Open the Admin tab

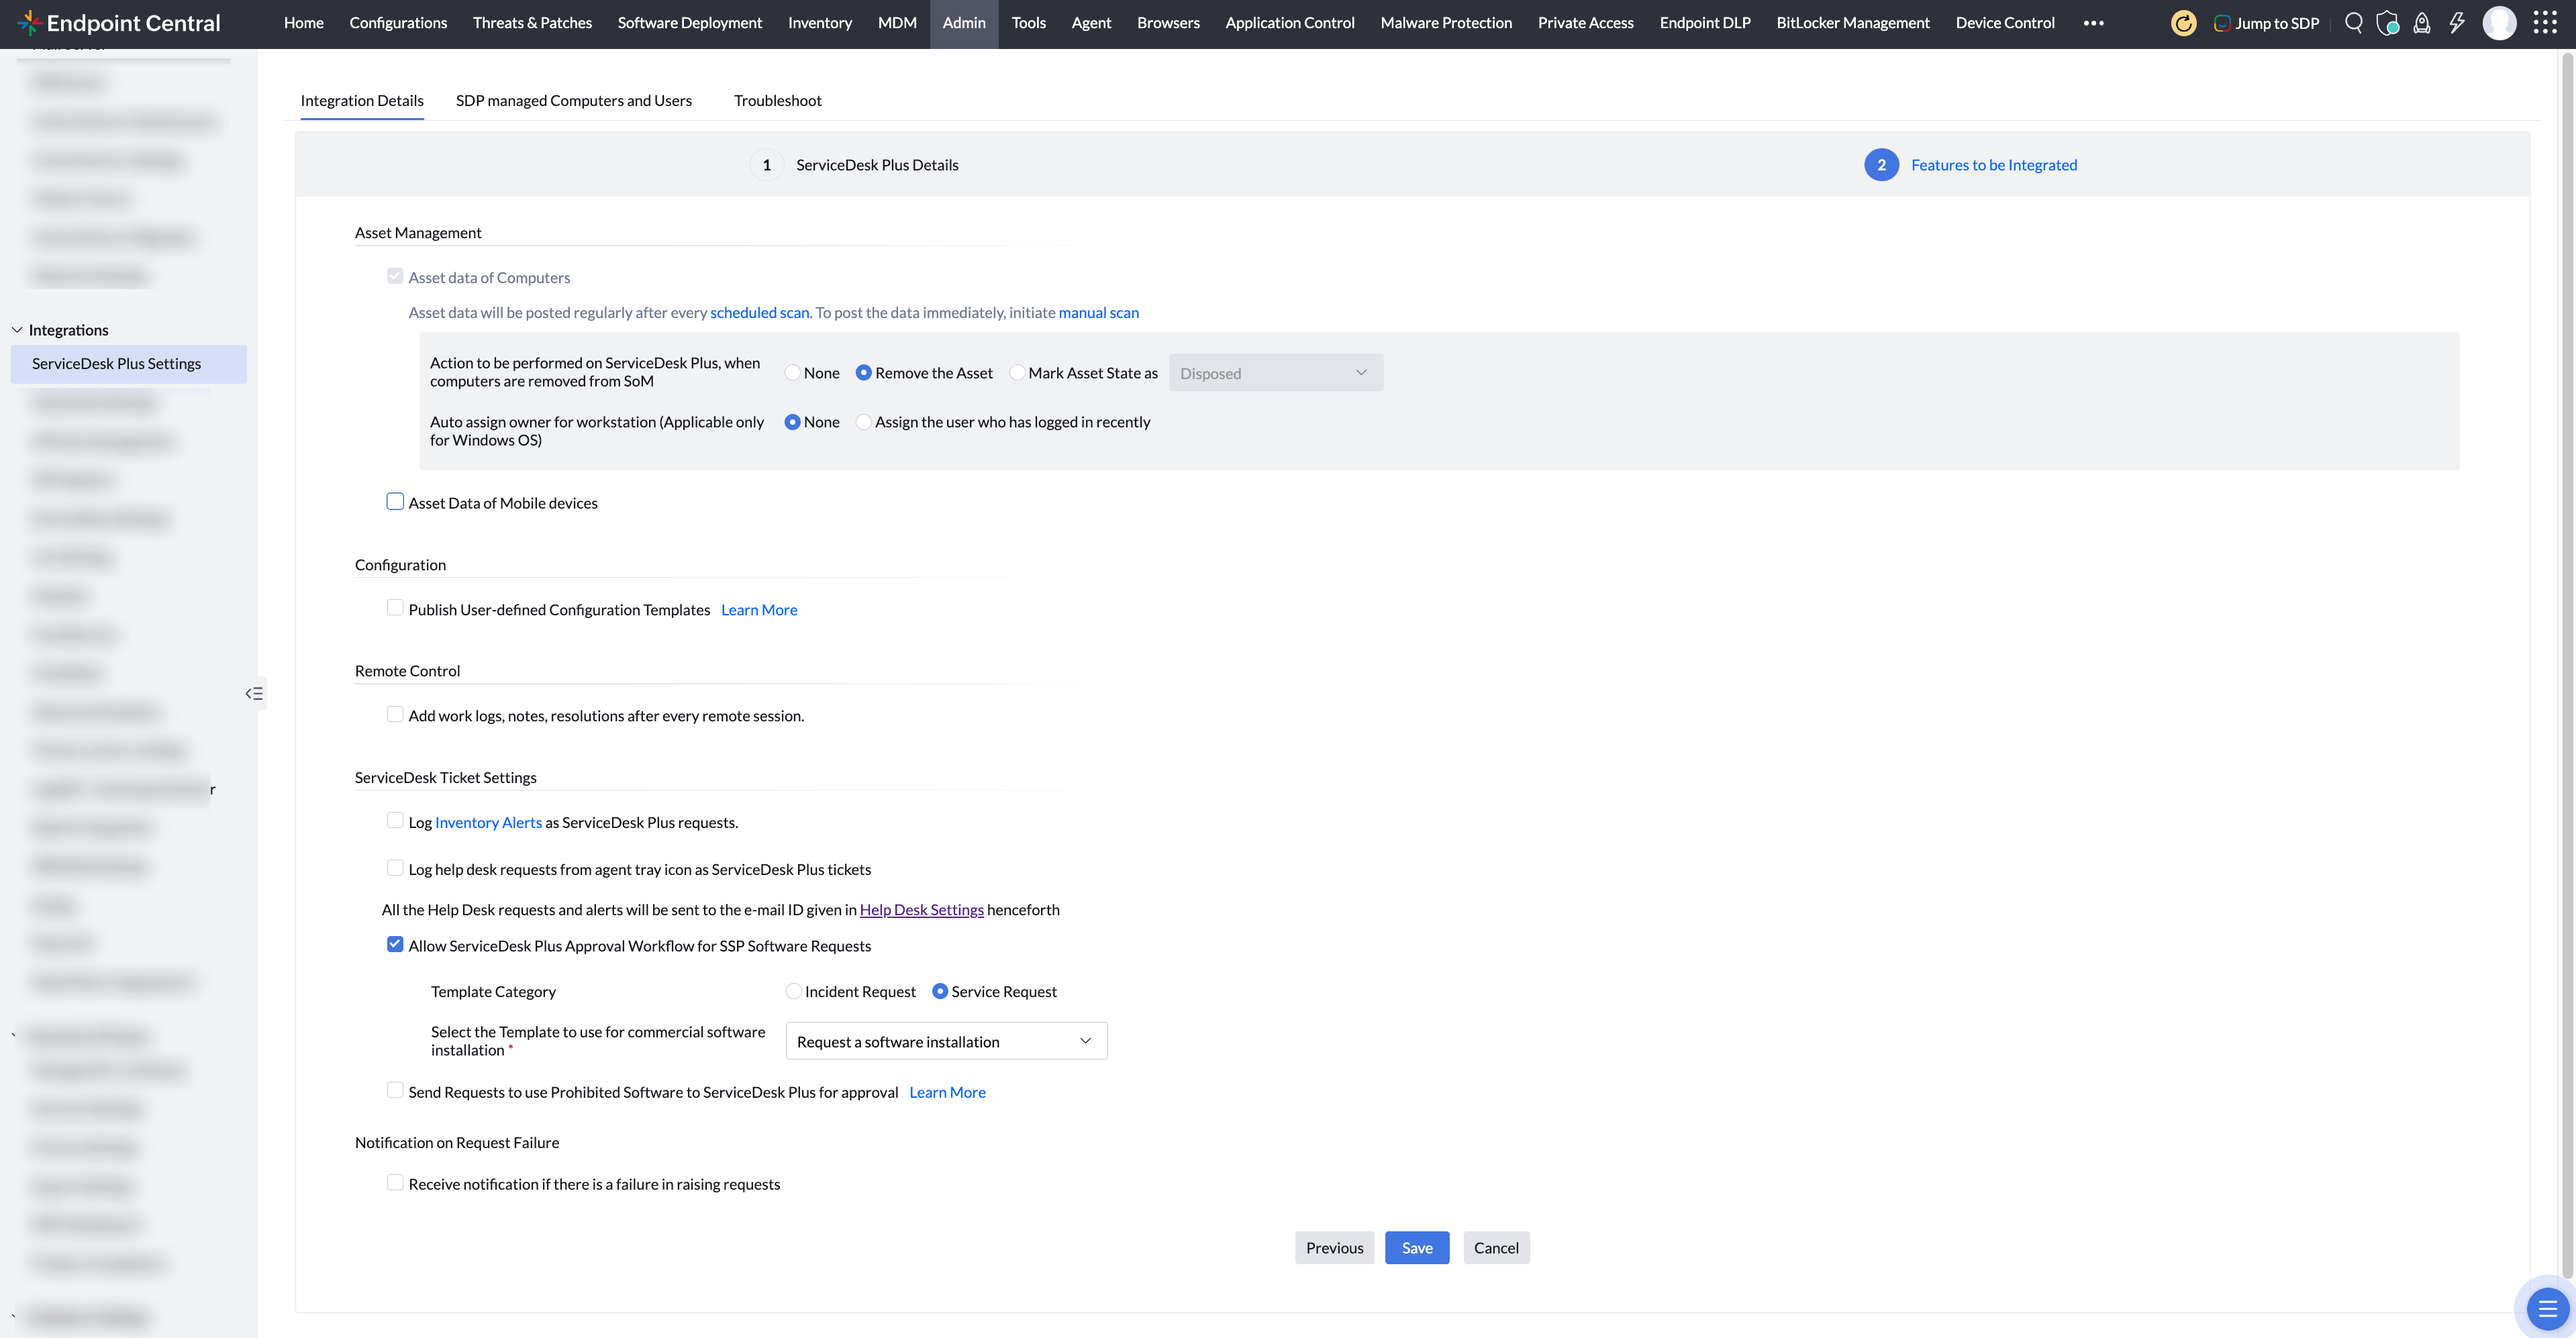click(964, 23)
